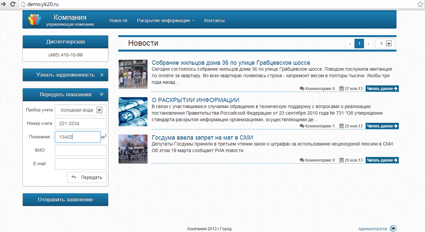Collapse the Передать показания panel
425x232 pixels.
tap(102, 94)
